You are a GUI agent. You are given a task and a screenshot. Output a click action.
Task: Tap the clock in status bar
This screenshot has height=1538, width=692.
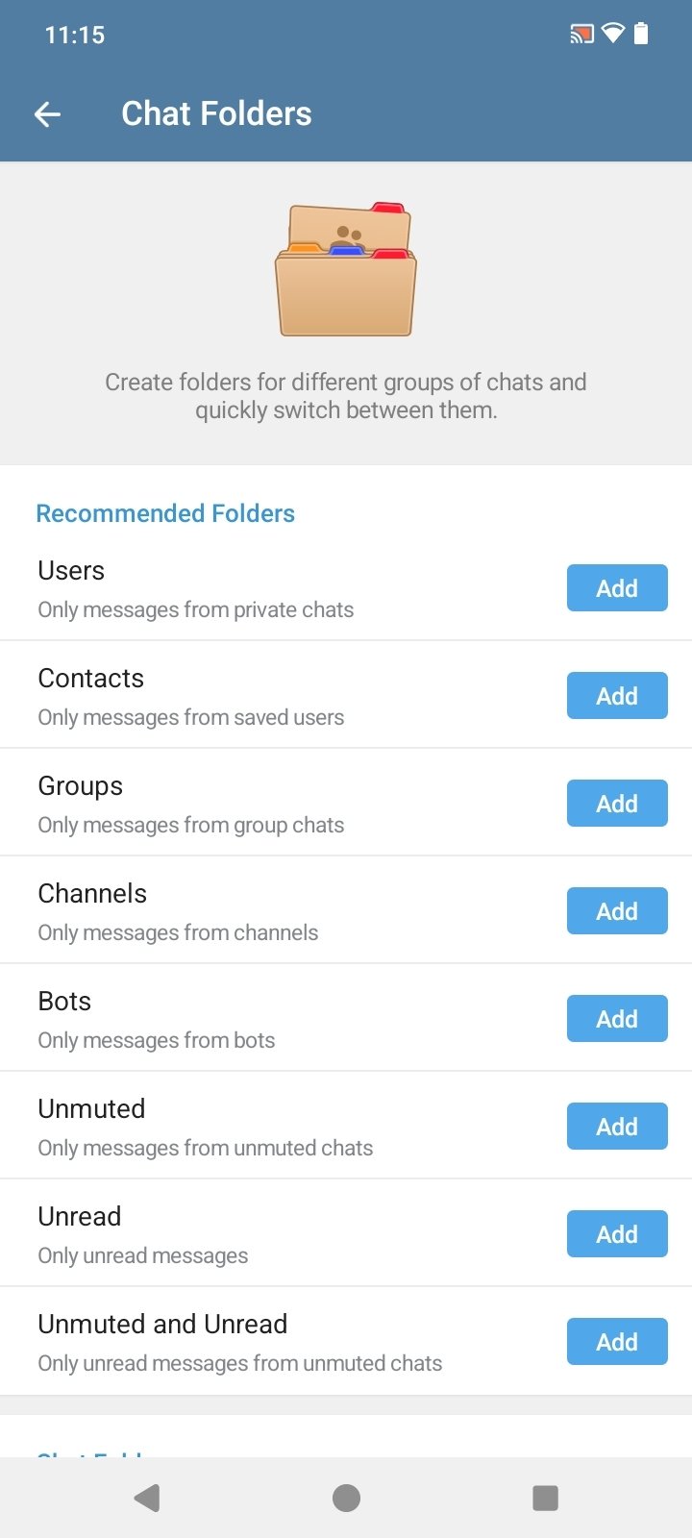click(75, 36)
